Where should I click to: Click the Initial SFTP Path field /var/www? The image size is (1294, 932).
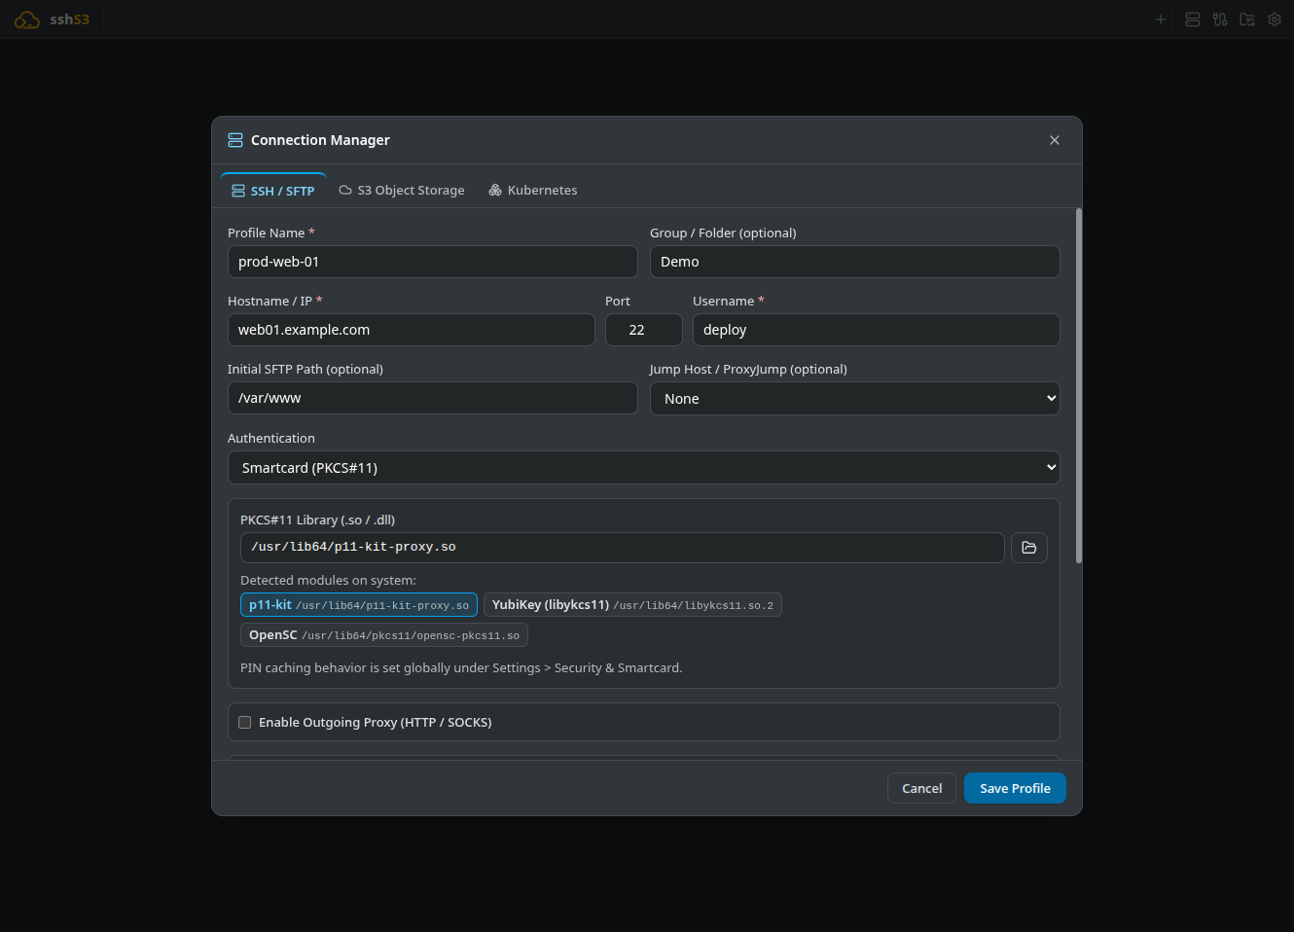point(433,398)
